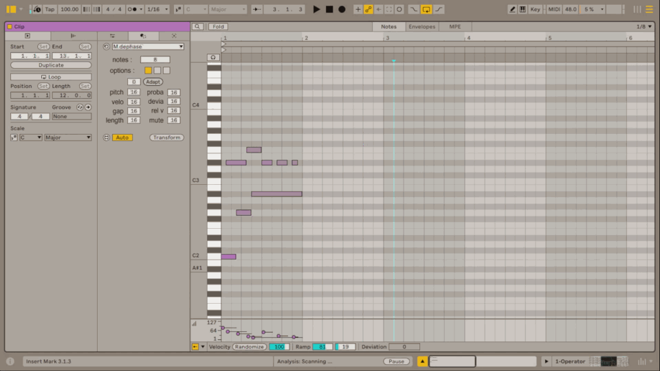The height and width of the screenshot is (371, 660).
Task: Open the Major scale name dropdown in clip panel
Action: click(x=67, y=137)
